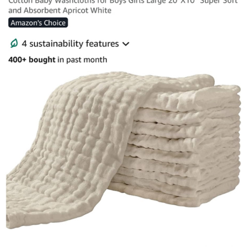Open product title ending 'Absorbent Apricot White'
Image resolution: width=247 pixels, height=247 pixels.
pos(60,10)
